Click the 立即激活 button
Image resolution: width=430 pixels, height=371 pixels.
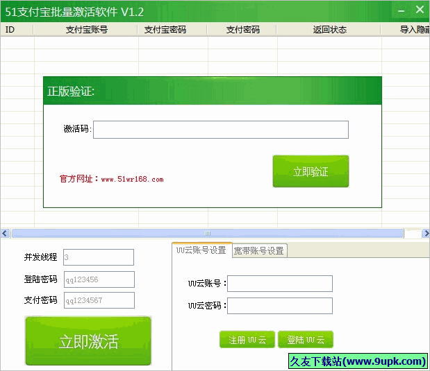[x=88, y=341]
